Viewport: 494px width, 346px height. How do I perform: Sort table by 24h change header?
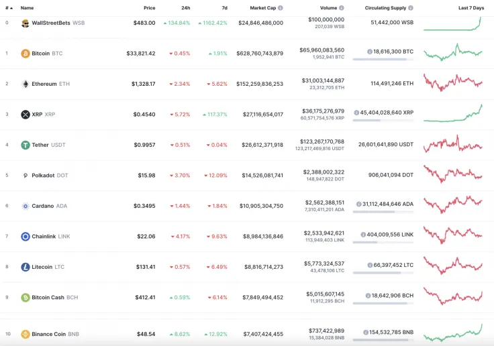pos(185,8)
